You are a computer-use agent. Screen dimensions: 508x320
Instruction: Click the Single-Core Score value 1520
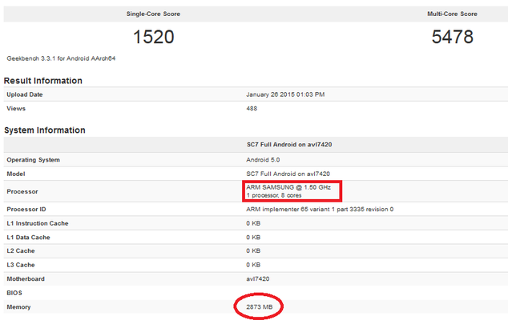[154, 37]
